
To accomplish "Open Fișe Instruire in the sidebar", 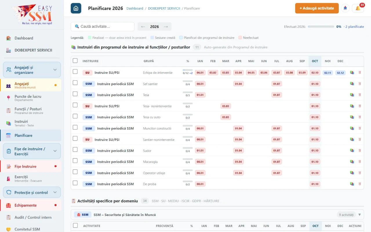I will (31, 166).
